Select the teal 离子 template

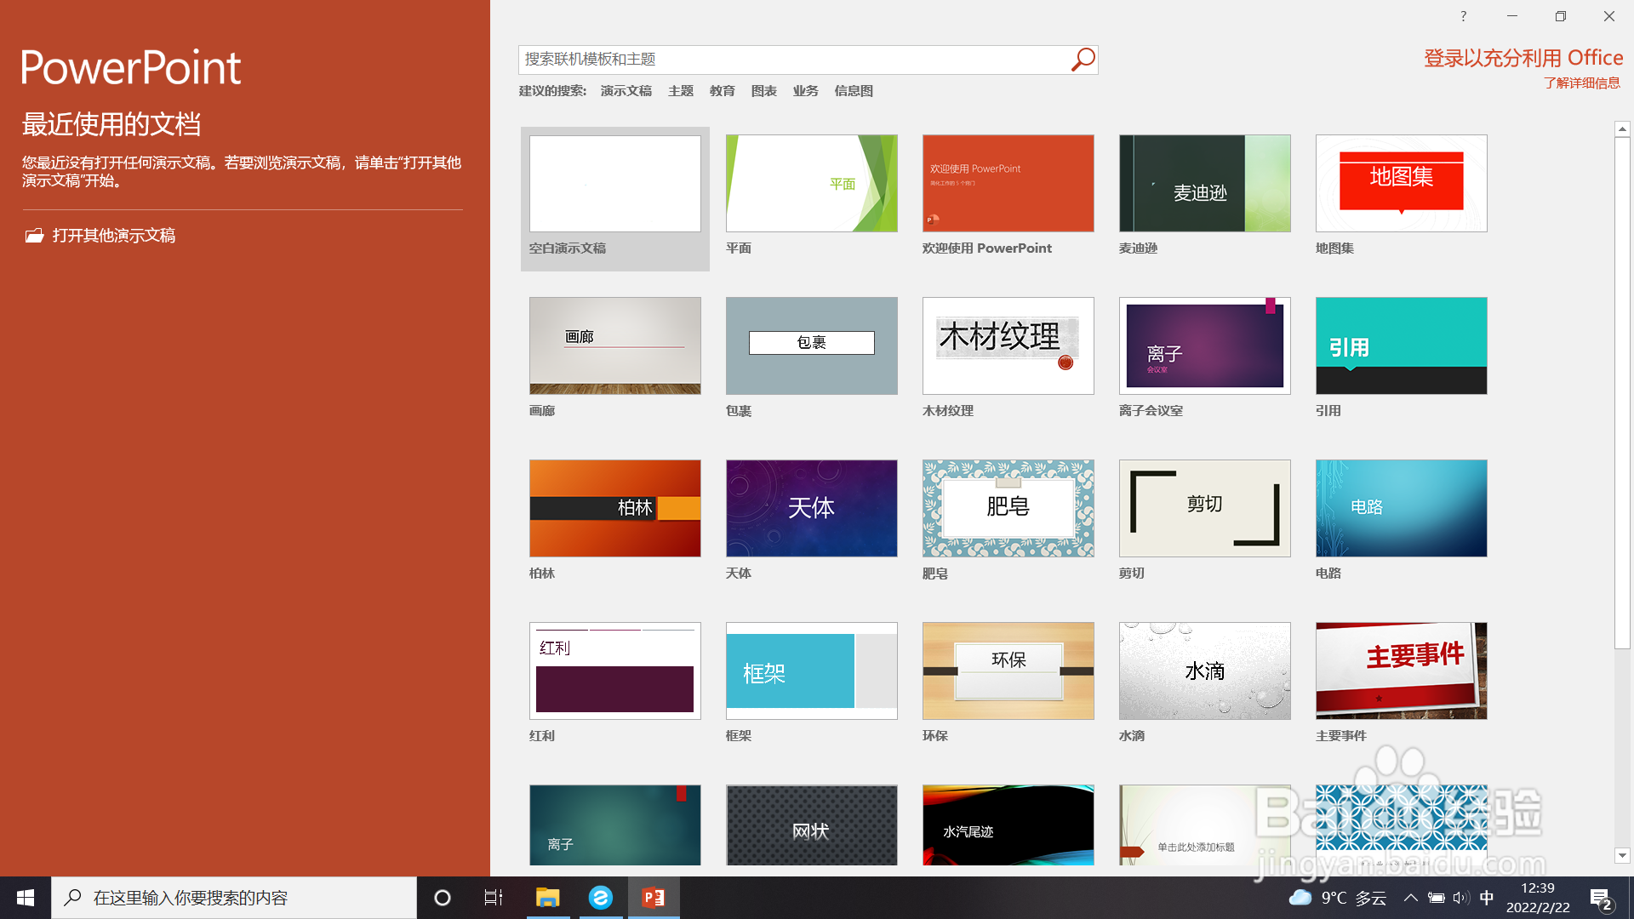[615, 825]
